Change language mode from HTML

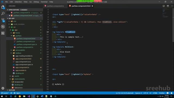pyautogui.click(x=155, y=93)
